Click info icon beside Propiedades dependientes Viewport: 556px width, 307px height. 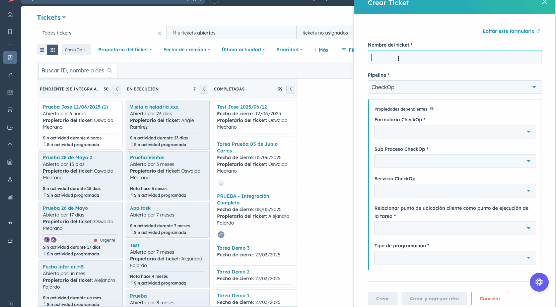pyautogui.click(x=432, y=109)
